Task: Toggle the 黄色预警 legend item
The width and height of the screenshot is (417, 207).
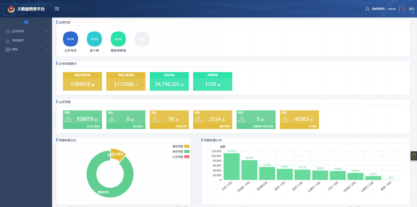Action: coord(186,146)
